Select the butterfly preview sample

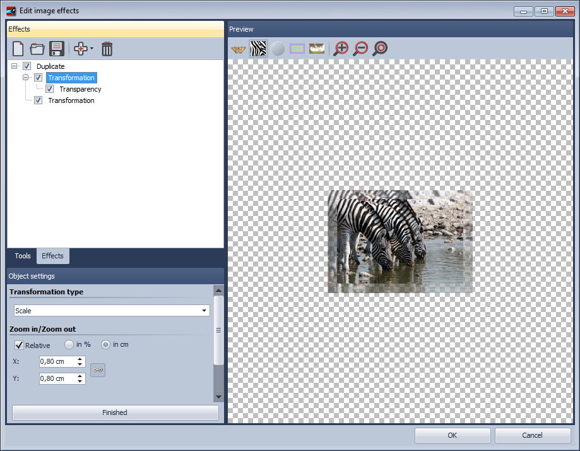coord(238,49)
